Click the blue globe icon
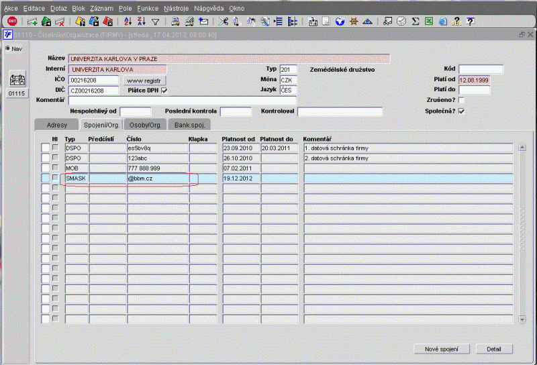Screen dimensions: 537x365 click(340, 21)
